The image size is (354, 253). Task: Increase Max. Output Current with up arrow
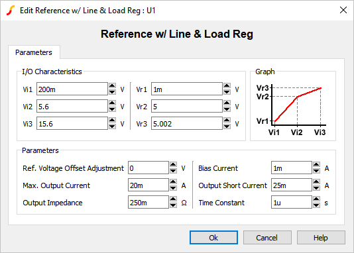173,182
